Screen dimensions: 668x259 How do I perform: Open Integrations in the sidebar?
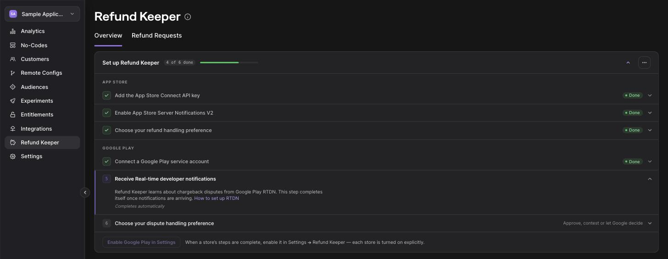pos(42,129)
